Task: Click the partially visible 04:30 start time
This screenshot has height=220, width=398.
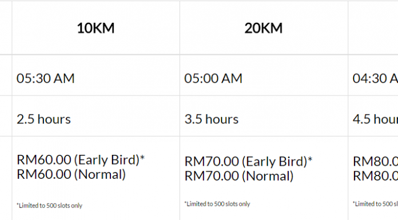Action: coord(375,78)
